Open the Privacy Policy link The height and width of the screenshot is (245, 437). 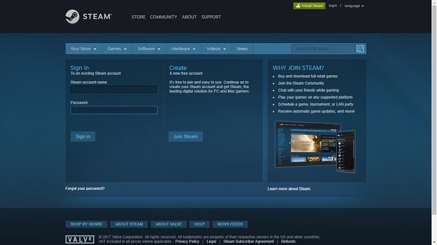point(187,241)
